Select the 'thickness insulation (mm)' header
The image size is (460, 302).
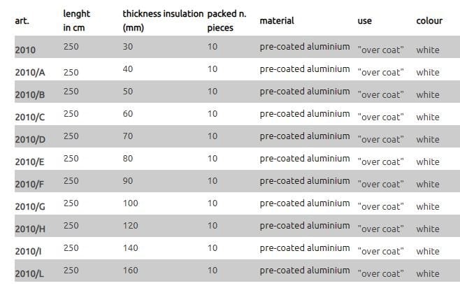[163, 20]
